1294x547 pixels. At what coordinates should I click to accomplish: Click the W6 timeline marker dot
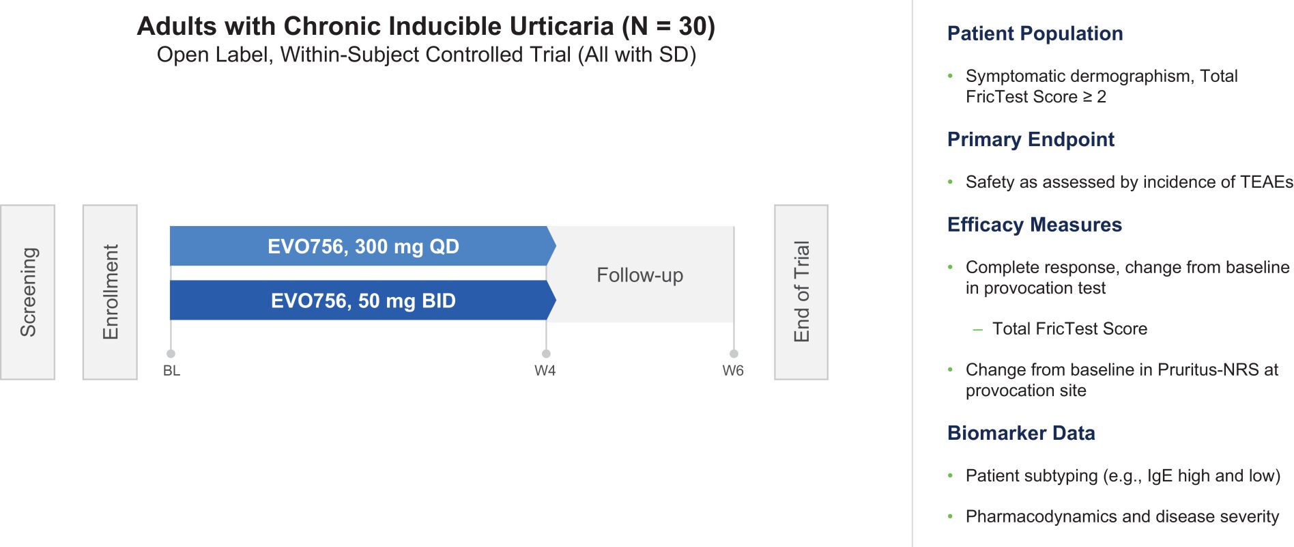[734, 354]
